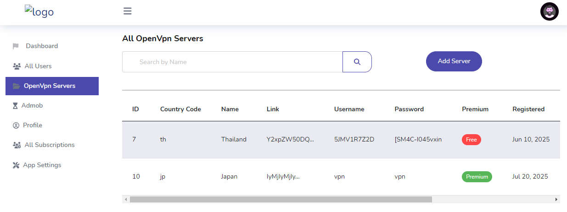
Task: Click Japan row's vpn username cell
Action: [339, 177]
